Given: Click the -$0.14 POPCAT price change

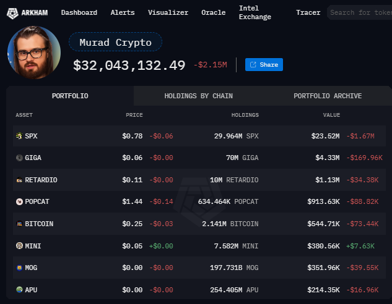Looking at the screenshot, I should click(161, 201).
